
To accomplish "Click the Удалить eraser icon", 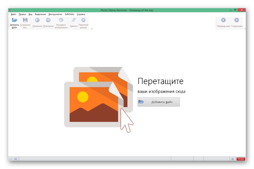I will 74,20.
